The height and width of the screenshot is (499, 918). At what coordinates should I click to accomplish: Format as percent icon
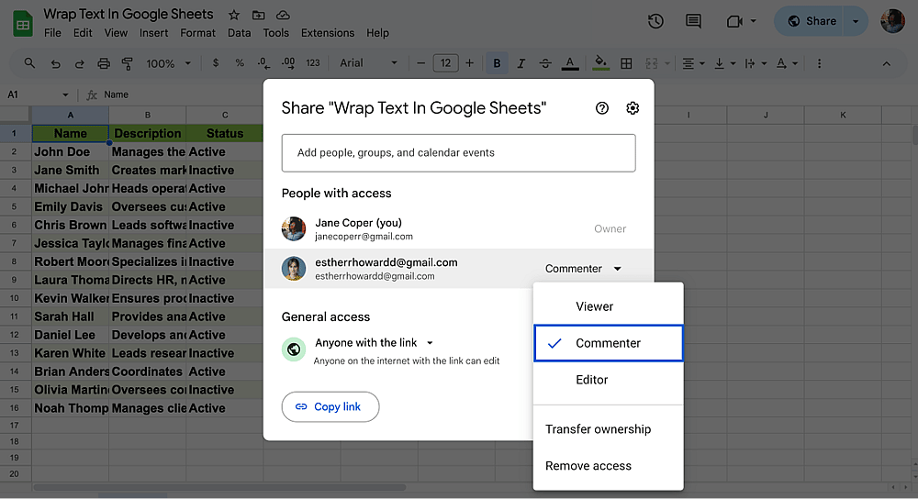pyautogui.click(x=240, y=63)
